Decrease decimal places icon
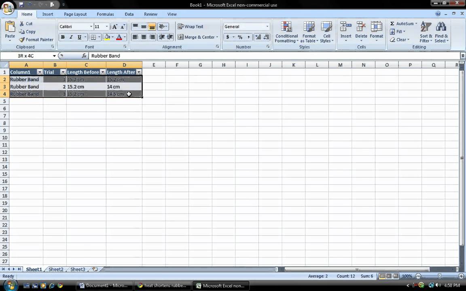Image resolution: width=466 pixels, height=291 pixels. [266, 37]
